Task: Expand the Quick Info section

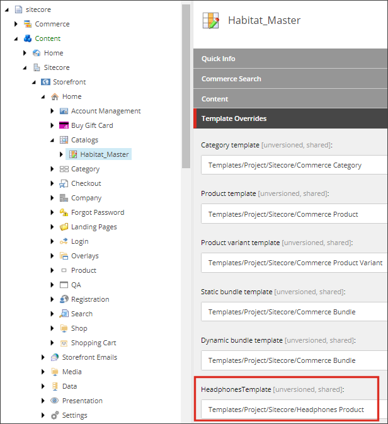Action: [290, 59]
